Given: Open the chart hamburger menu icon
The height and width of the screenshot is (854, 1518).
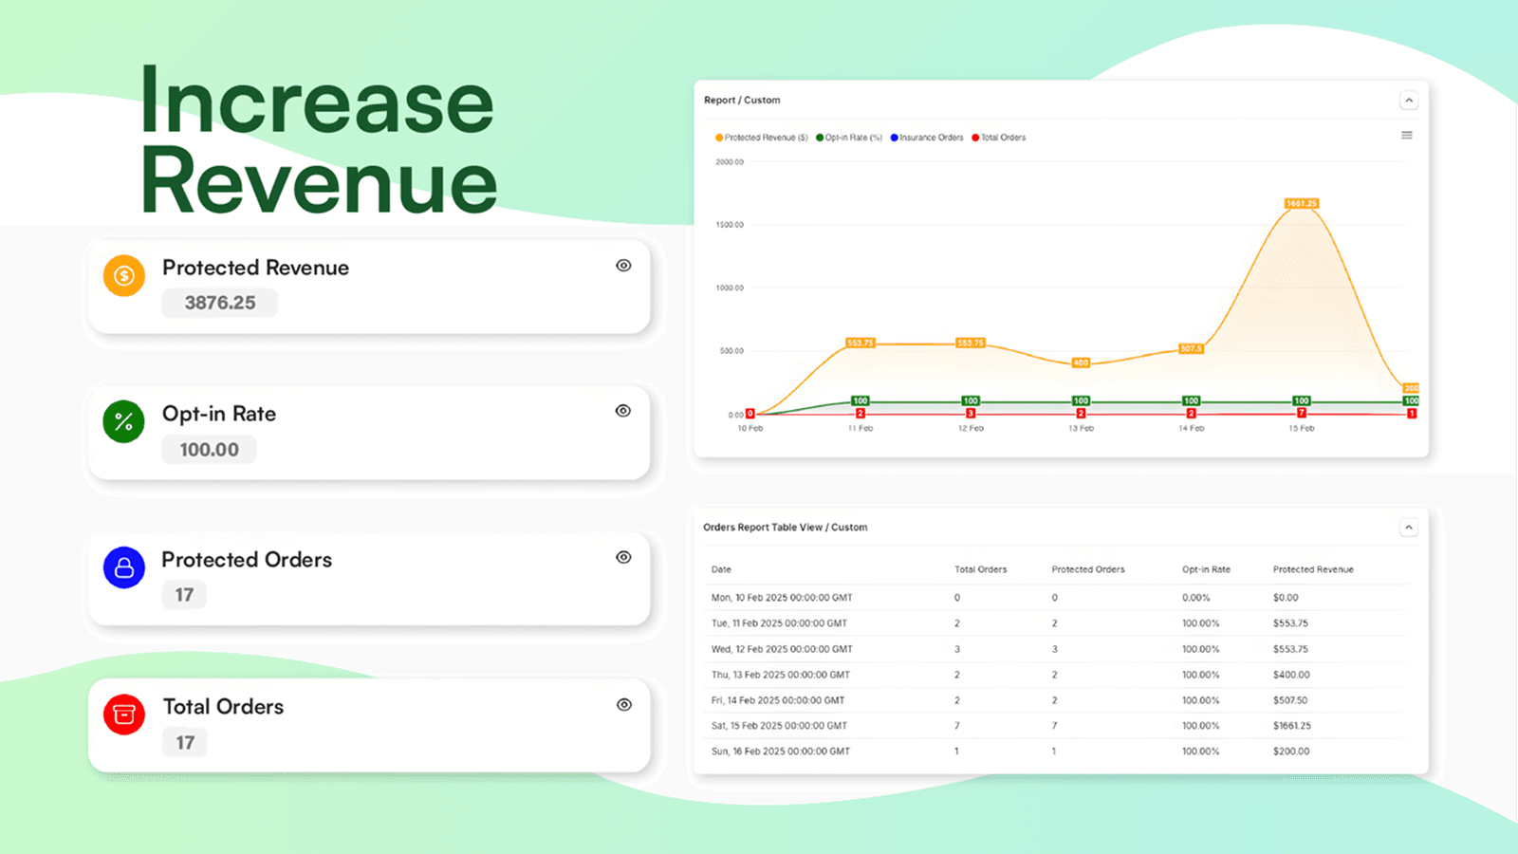Looking at the screenshot, I should [1407, 136].
